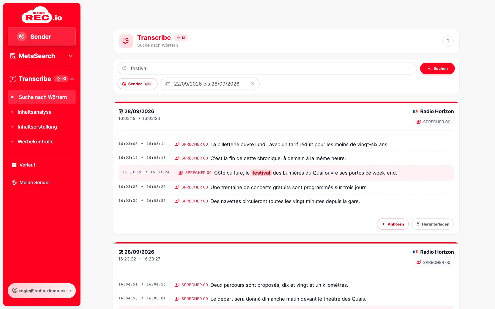Image resolution: width=495 pixels, height=309 pixels.
Task: Select Suche nach Wörtern menu item
Action: [x=42, y=97]
